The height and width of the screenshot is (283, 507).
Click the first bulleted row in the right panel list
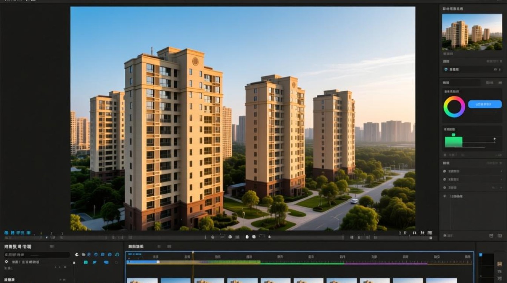472,171
